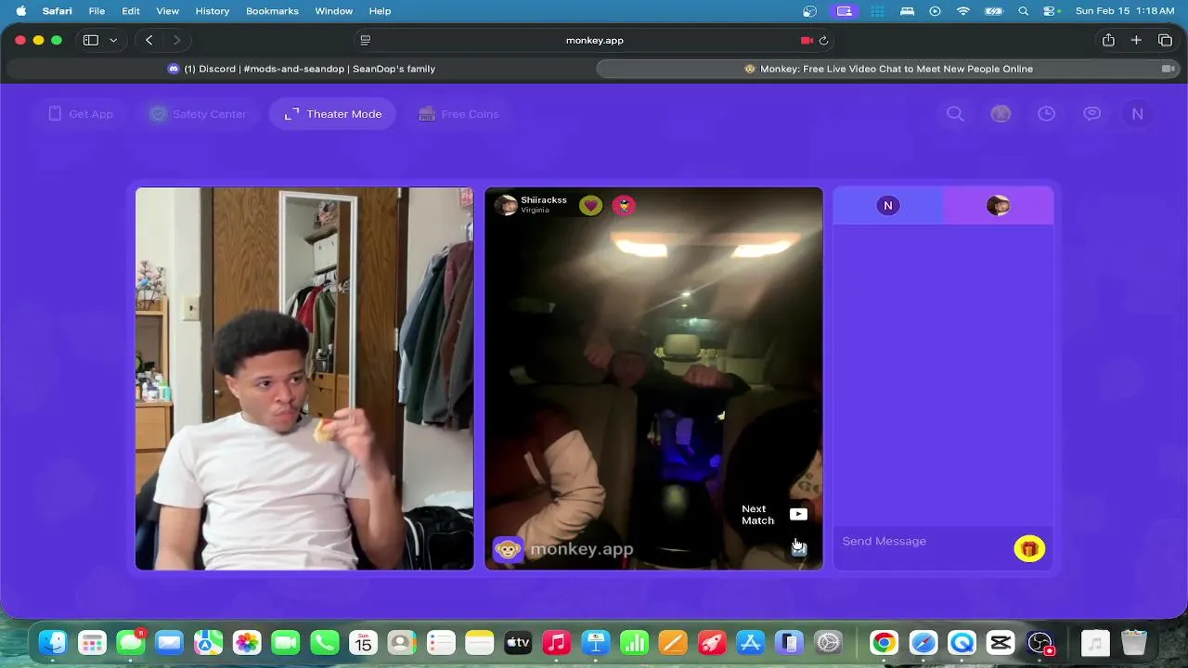The image size is (1188, 668).
Task: Open the messages chat bubble icon
Action: 1092,114
